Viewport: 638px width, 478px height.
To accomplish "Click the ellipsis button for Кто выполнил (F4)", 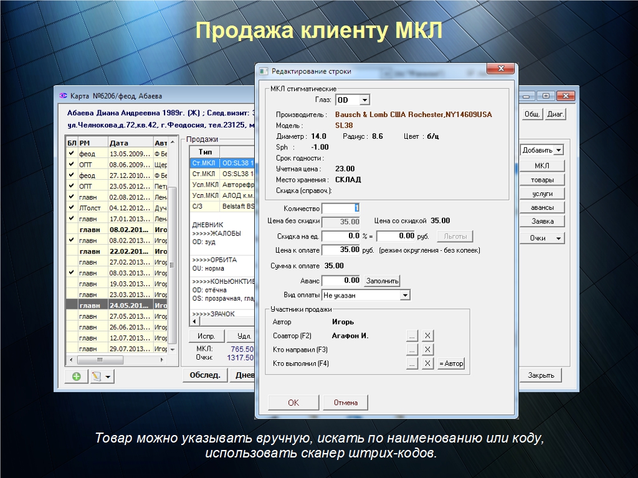I will click(411, 363).
